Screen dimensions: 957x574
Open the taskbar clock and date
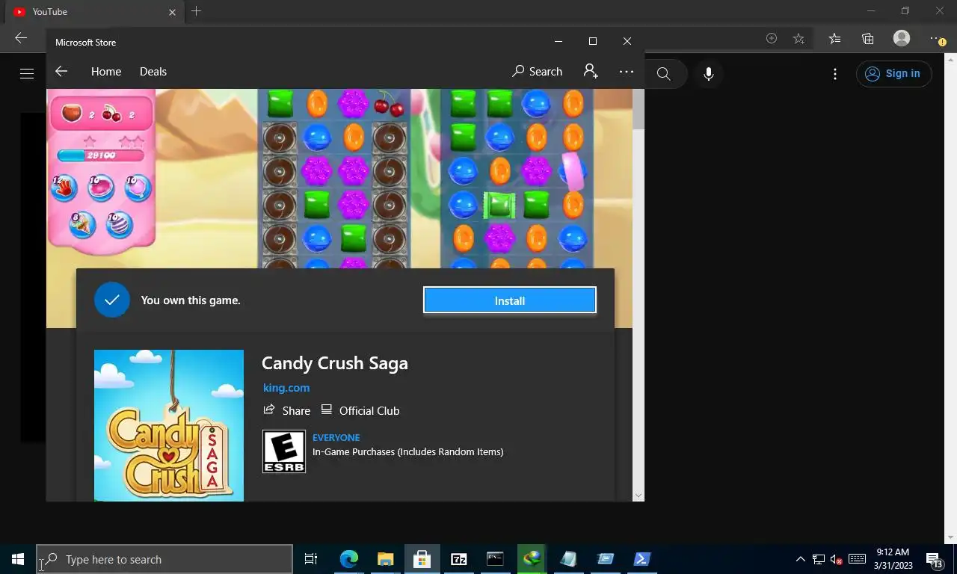(893, 559)
